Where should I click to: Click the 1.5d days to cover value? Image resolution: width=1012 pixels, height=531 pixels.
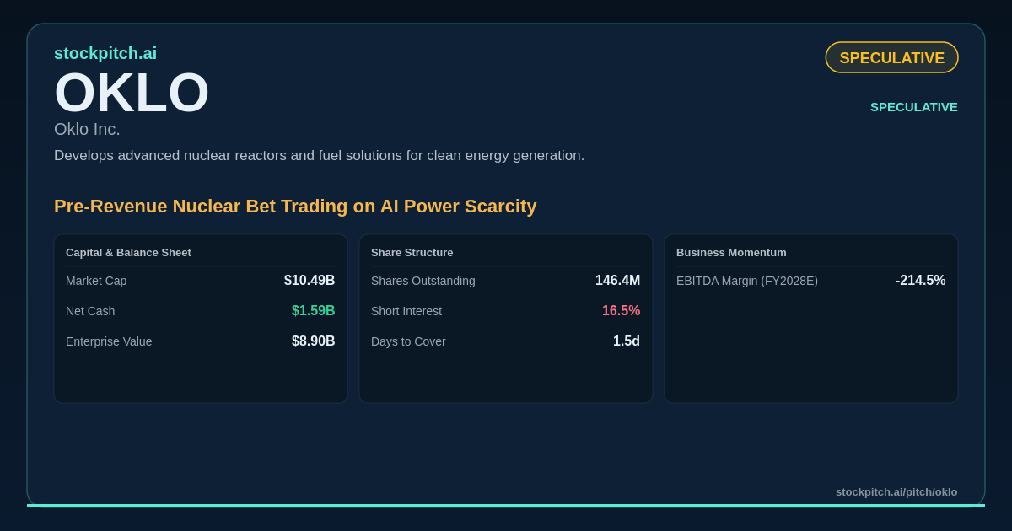click(x=627, y=341)
